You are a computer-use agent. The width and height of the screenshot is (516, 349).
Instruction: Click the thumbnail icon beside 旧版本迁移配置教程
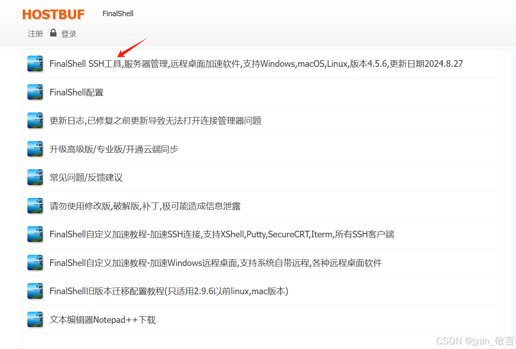tap(35, 291)
